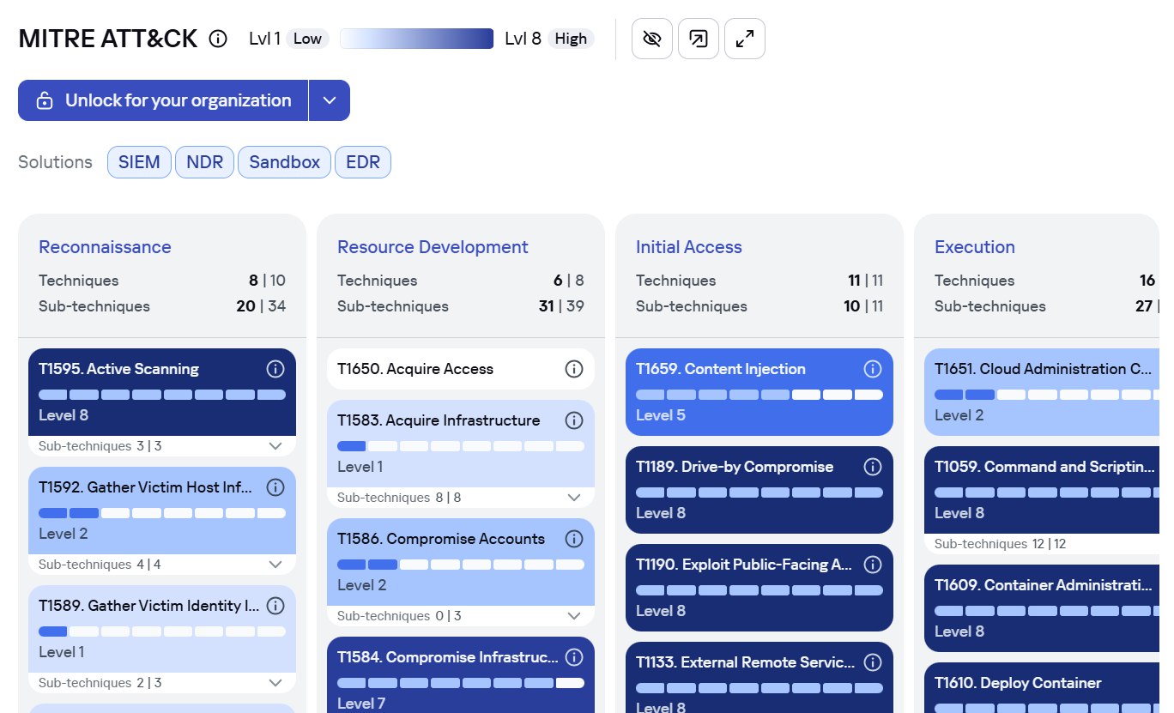
Task: Click Unlock for your organization
Action: click(x=163, y=100)
